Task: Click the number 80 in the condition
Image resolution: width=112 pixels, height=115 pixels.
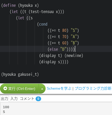Action: pyautogui.click(x=64, y=31)
